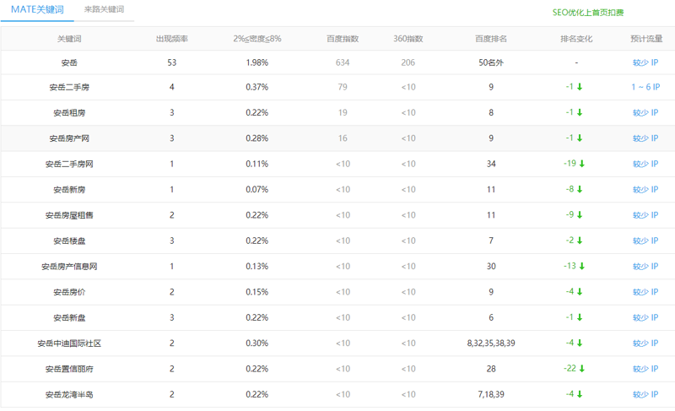Click 较少 IP link in the 安岳 row

[645, 62]
